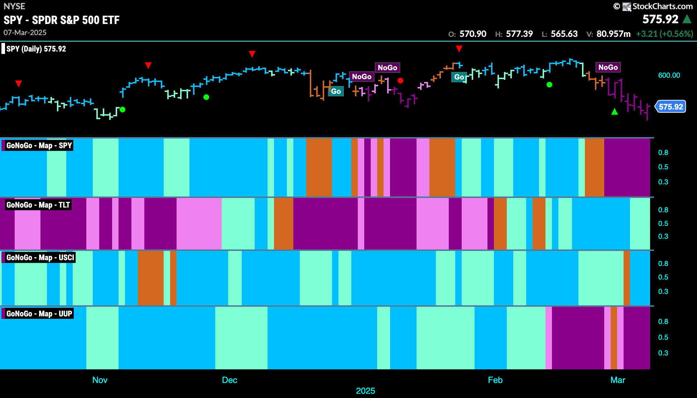Click the green circle marker near December start

tap(206, 97)
